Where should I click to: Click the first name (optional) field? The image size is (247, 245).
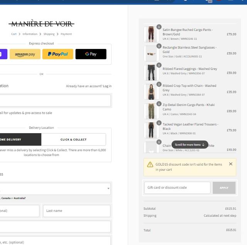(20, 211)
